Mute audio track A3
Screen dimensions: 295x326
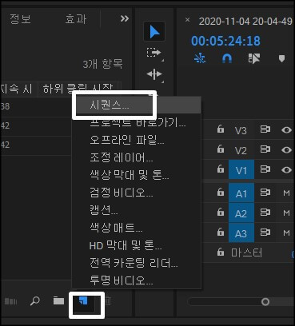[x=286, y=233]
